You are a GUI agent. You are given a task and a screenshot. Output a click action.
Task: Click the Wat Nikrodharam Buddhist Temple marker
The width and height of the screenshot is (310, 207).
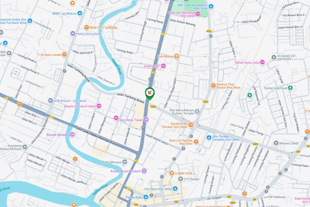click(x=197, y=111)
